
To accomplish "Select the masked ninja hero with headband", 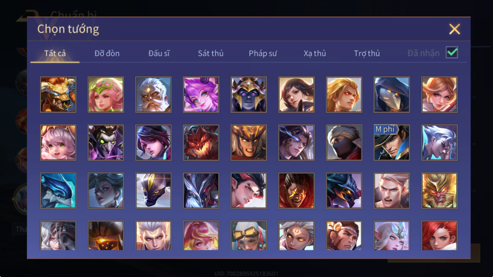I will point(344,143).
